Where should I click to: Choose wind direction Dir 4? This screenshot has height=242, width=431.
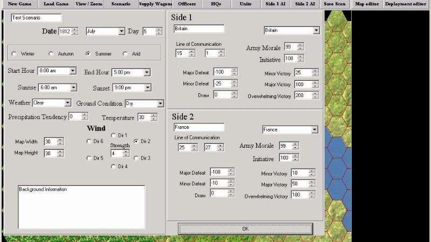click(x=113, y=167)
